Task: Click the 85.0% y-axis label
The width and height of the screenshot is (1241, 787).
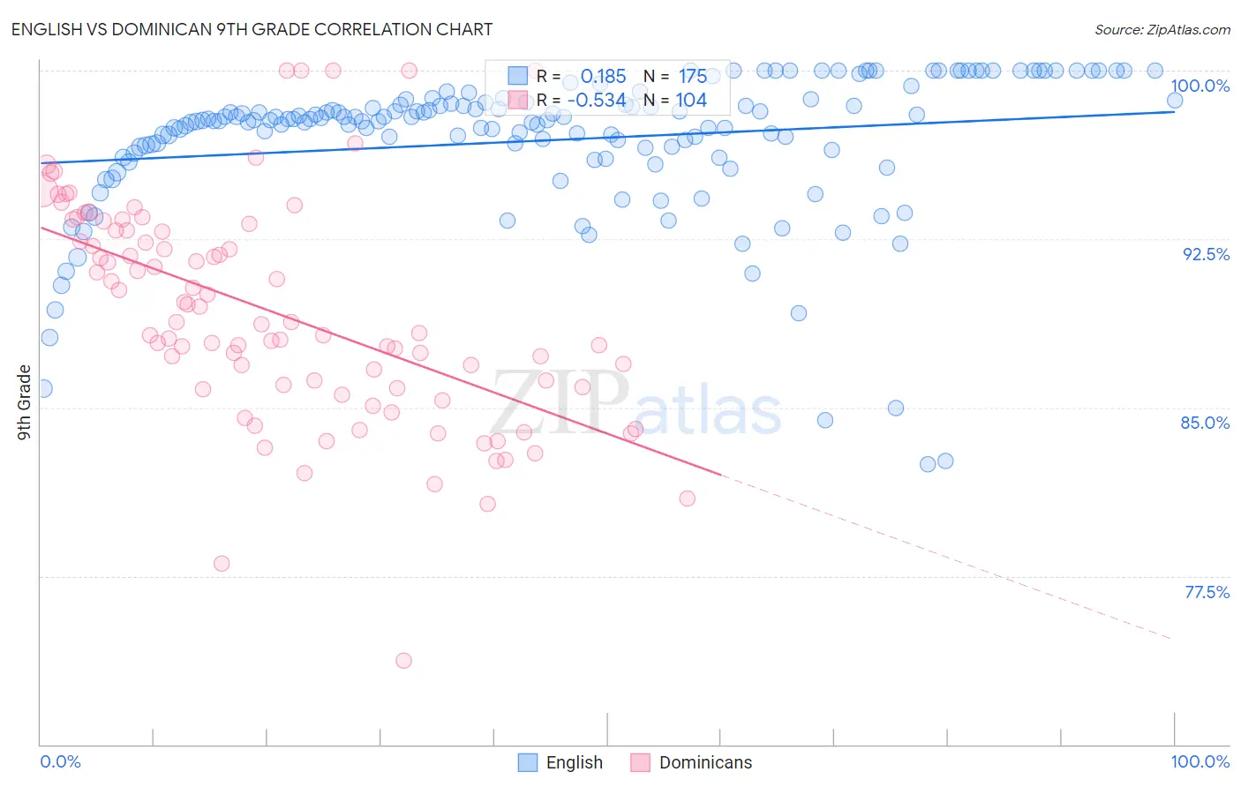Action: pos(1205,423)
